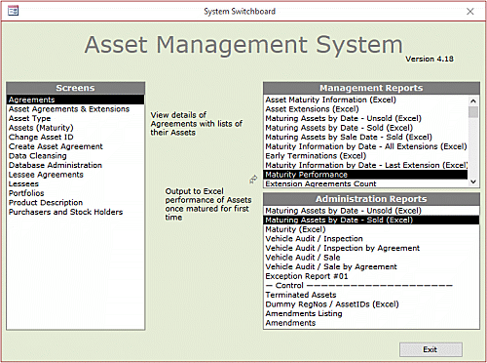This screenshot has width=487, height=363.
Task: Close the System Switchboard window
Action: click(469, 12)
